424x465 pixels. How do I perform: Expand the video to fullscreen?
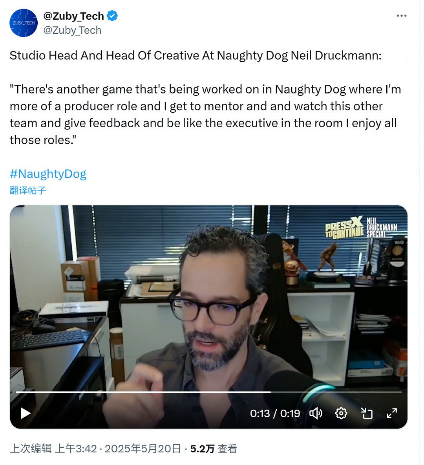(x=392, y=413)
